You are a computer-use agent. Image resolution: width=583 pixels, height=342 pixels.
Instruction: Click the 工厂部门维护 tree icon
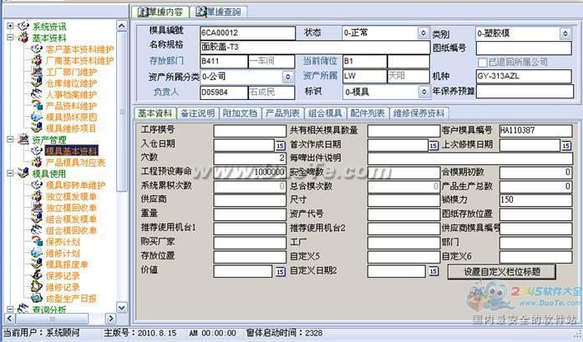(38, 72)
